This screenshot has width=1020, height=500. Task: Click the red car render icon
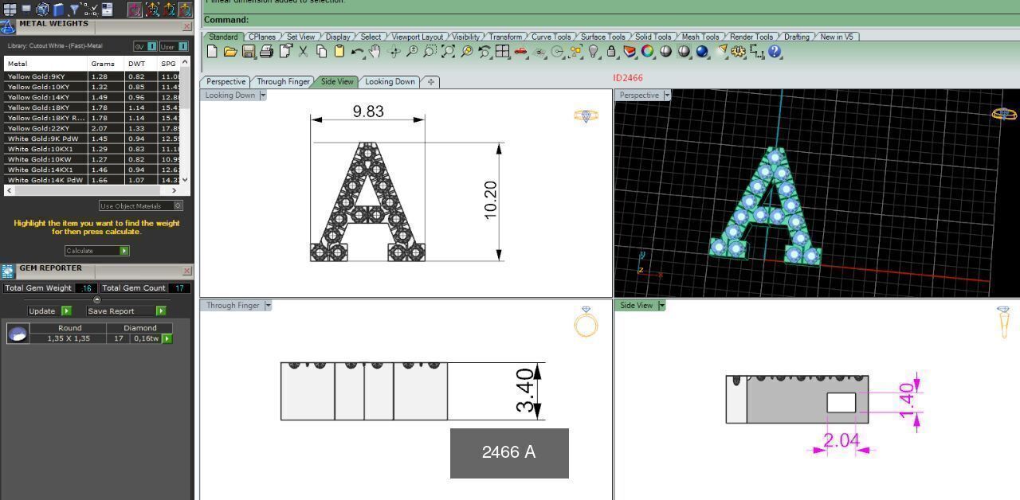point(520,52)
